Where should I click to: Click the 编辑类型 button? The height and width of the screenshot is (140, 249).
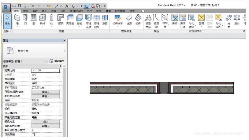[x=57, y=62]
